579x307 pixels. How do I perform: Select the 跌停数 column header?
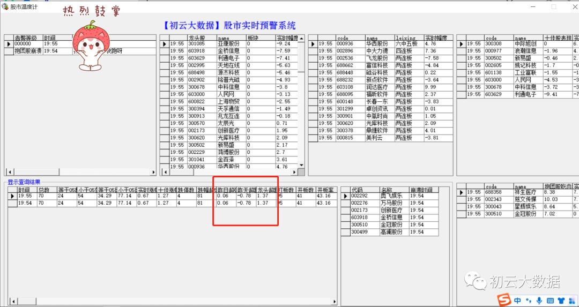187,190
